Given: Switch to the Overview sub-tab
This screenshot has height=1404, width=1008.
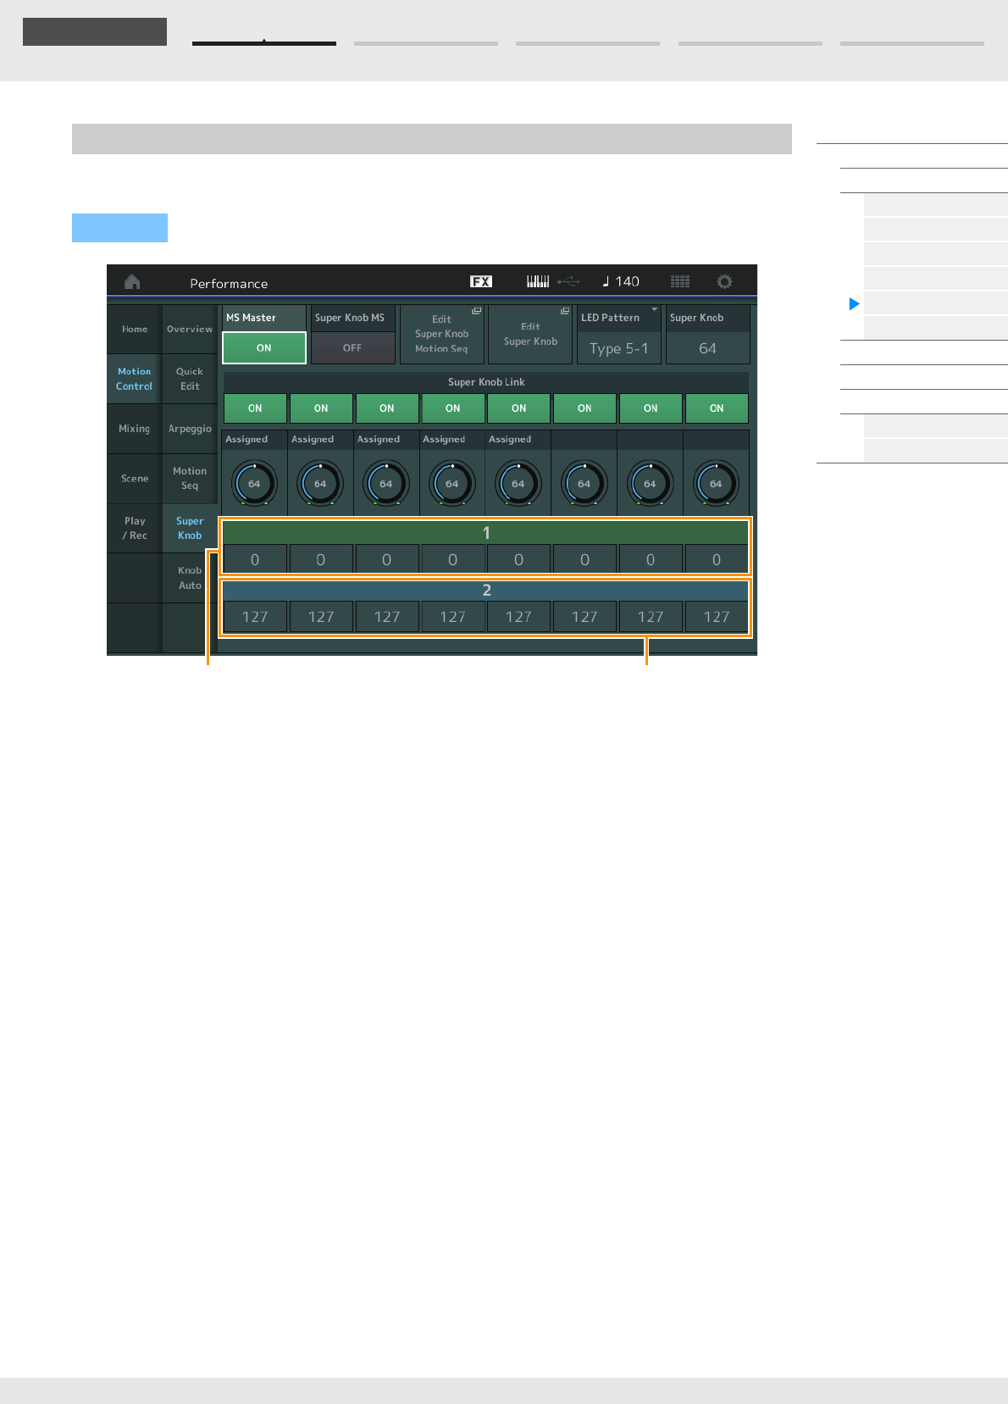Looking at the screenshot, I should (190, 330).
